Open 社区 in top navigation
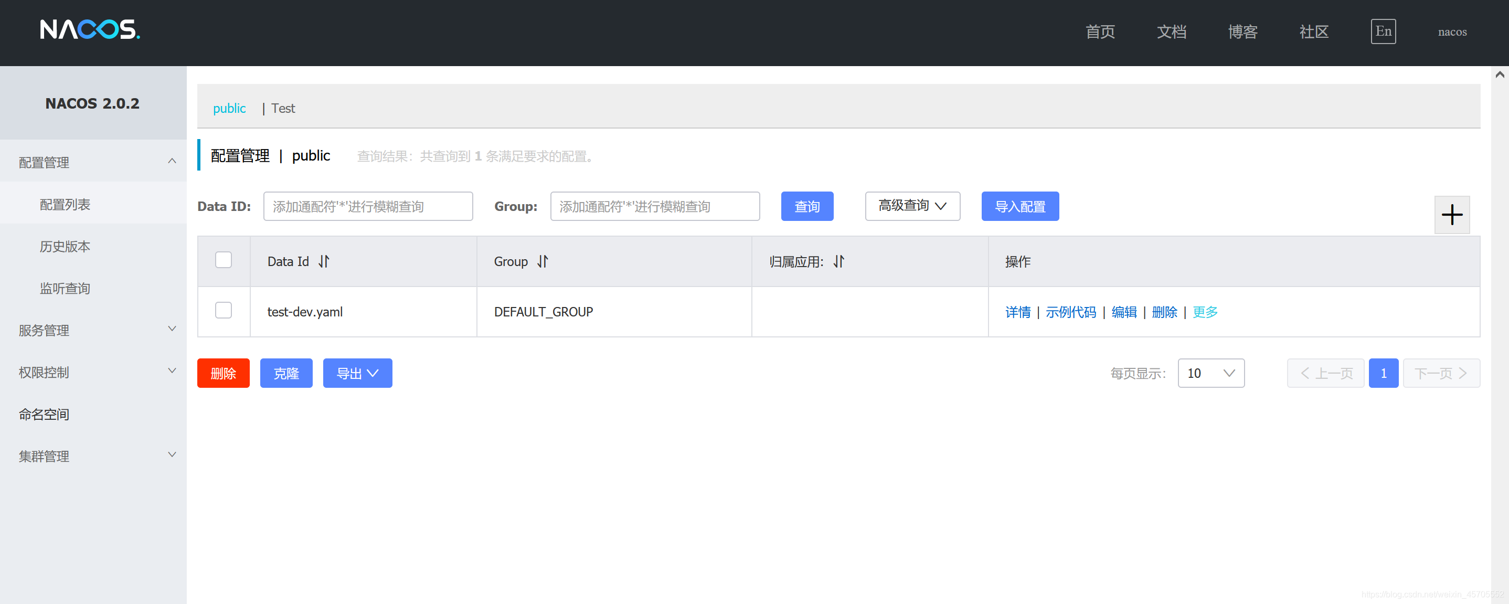This screenshot has width=1509, height=604. coord(1313,31)
